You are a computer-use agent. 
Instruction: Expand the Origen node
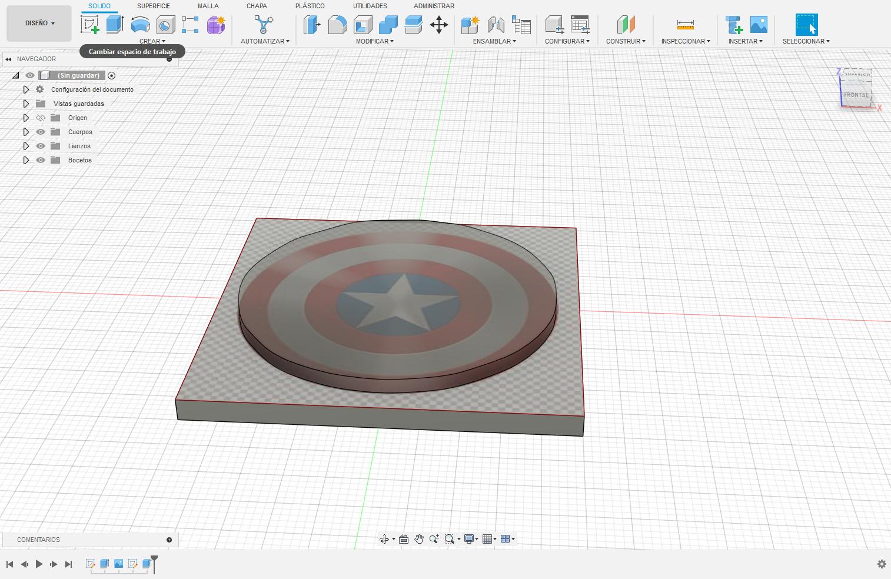tap(26, 118)
